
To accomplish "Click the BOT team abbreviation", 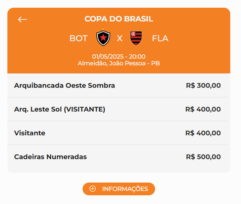I will 78,39.
